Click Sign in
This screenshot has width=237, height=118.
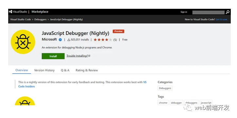click(184, 12)
